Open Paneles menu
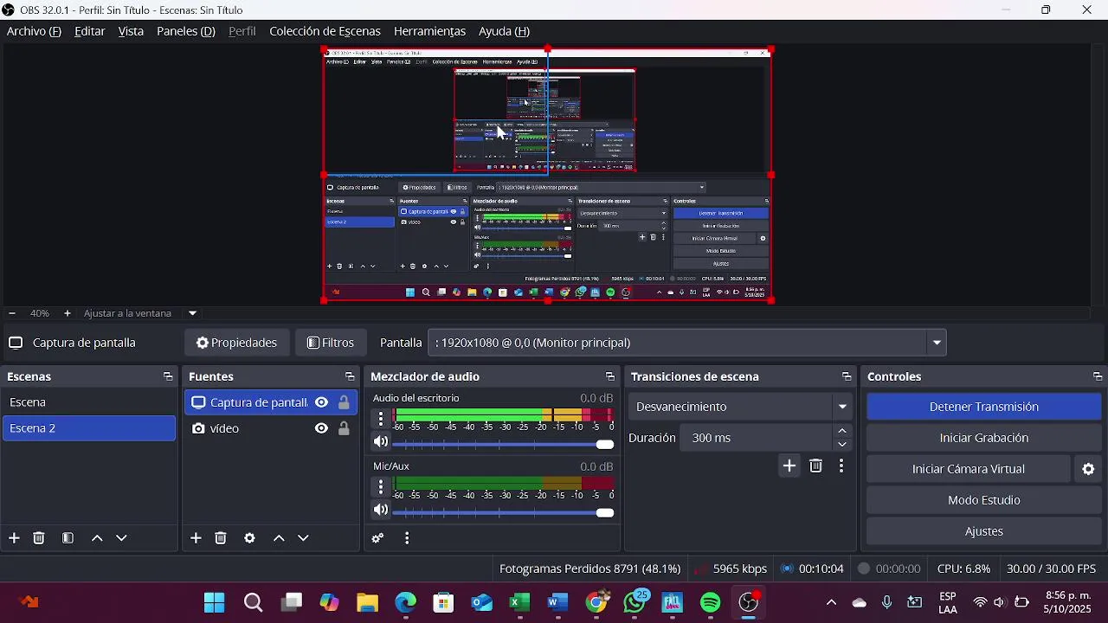Screen dimensions: 1108x623 185,31
